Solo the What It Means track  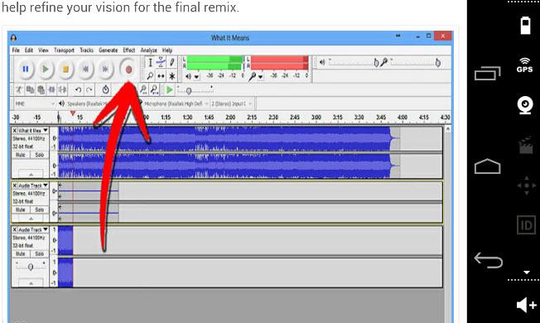[40, 155]
